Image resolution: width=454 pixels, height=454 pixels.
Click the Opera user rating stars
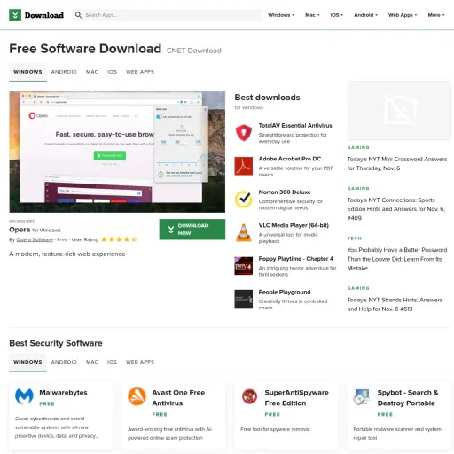119,239
